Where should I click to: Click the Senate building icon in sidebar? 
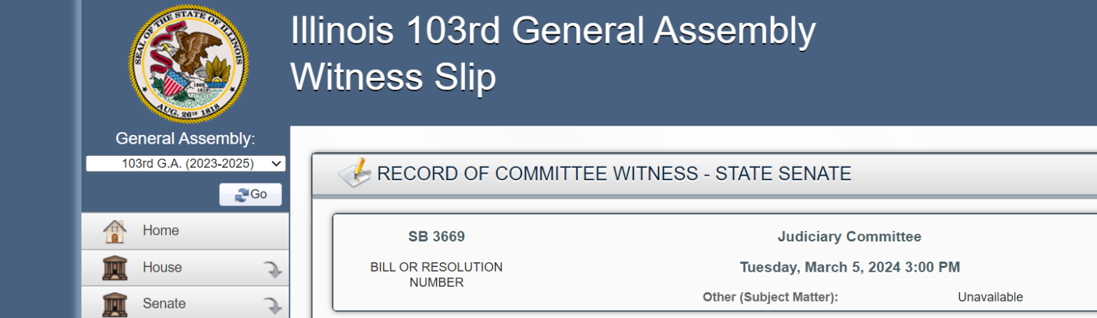(x=114, y=304)
